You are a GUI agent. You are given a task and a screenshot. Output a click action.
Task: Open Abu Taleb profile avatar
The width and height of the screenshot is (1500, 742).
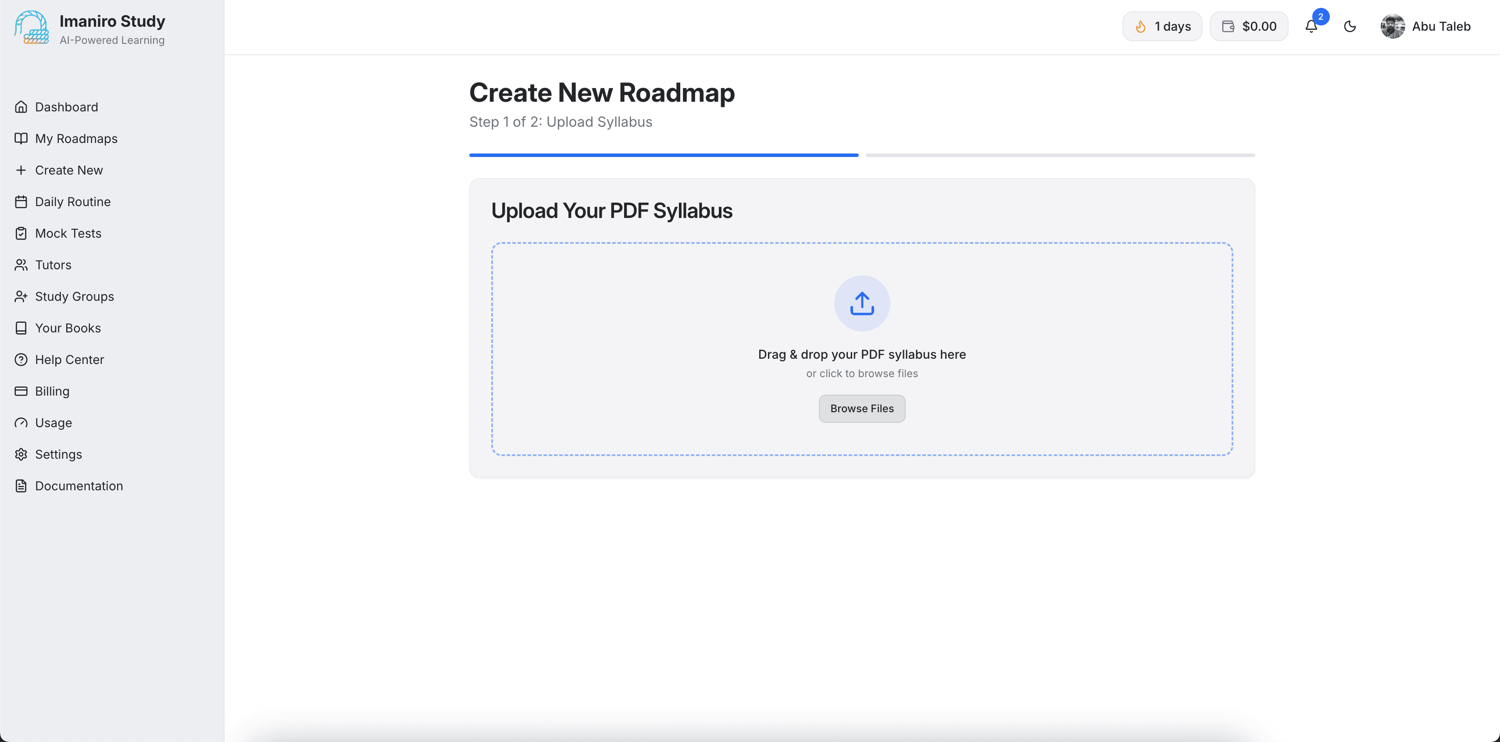point(1392,26)
